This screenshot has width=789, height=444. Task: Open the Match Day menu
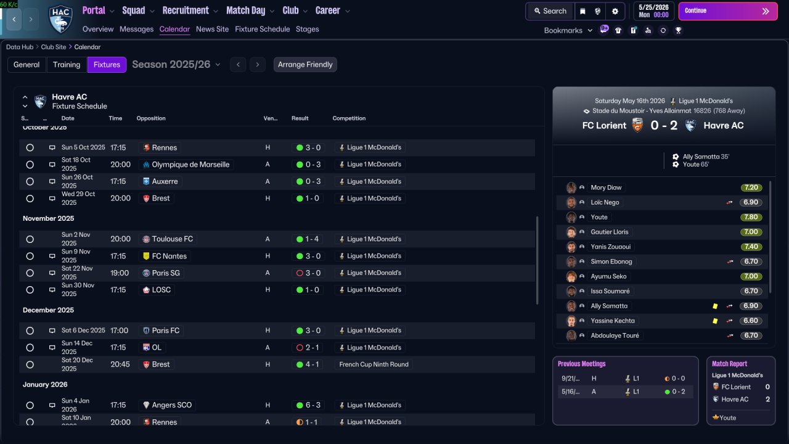point(250,10)
